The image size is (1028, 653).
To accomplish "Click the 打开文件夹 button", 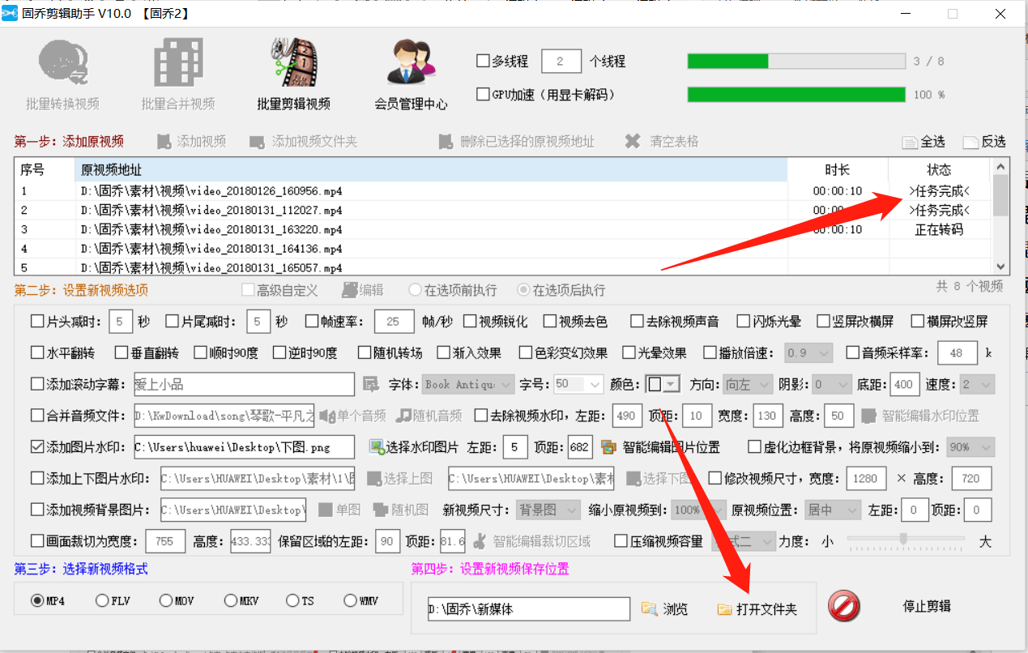I will 757,609.
